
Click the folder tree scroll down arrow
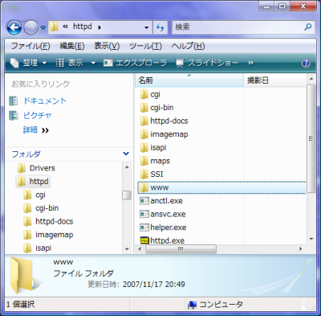(x=127, y=249)
